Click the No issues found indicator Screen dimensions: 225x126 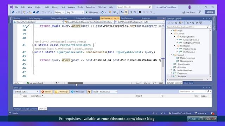coord(35,83)
